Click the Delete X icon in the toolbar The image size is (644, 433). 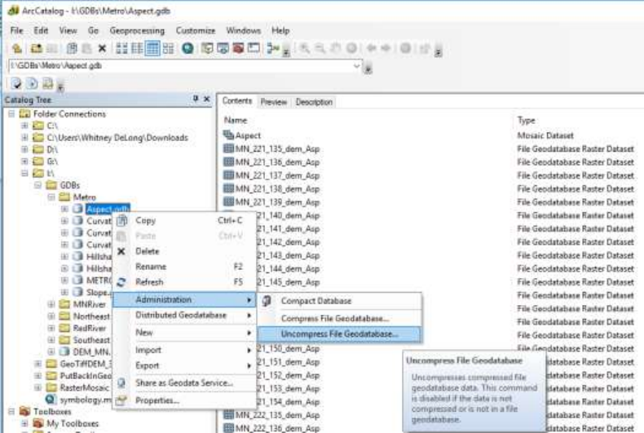[102, 48]
